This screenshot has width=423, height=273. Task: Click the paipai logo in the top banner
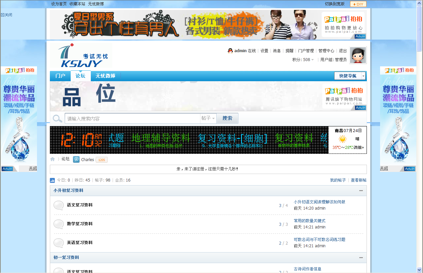(x=343, y=19)
